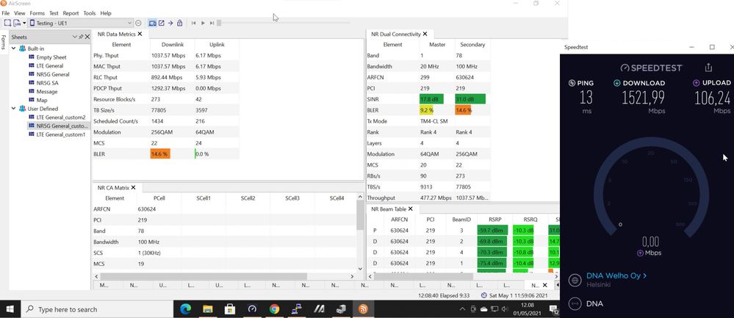Close the NR CA Matrix tab
734x318 pixels.
pyautogui.click(x=133, y=187)
